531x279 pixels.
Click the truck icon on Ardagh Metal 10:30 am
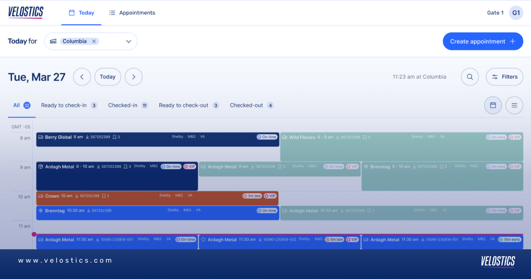(x=285, y=211)
